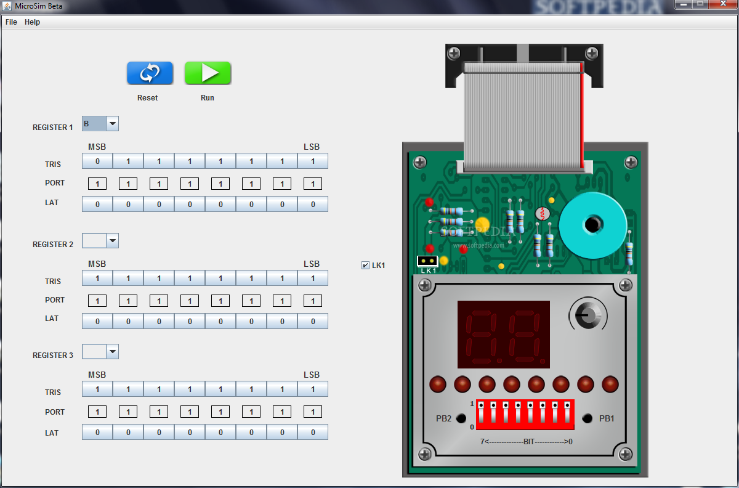This screenshot has height=488, width=739.
Task: Close the MicroSim Beta window
Action: tap(722, 4)
